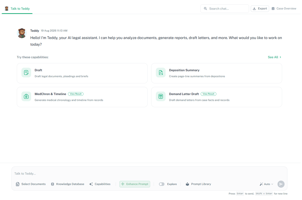
Task: Click the Draft card's document-pencil icon
Action: coord(26,73)
